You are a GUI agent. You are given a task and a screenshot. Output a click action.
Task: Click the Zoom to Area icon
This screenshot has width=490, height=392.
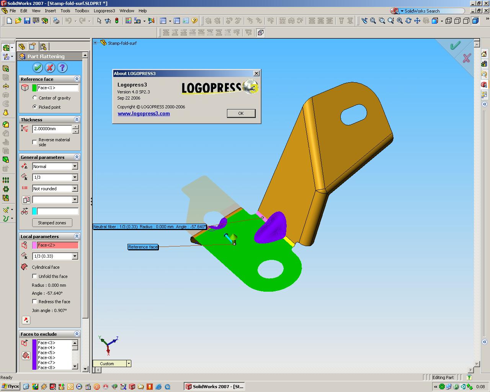tap(382, 21)
